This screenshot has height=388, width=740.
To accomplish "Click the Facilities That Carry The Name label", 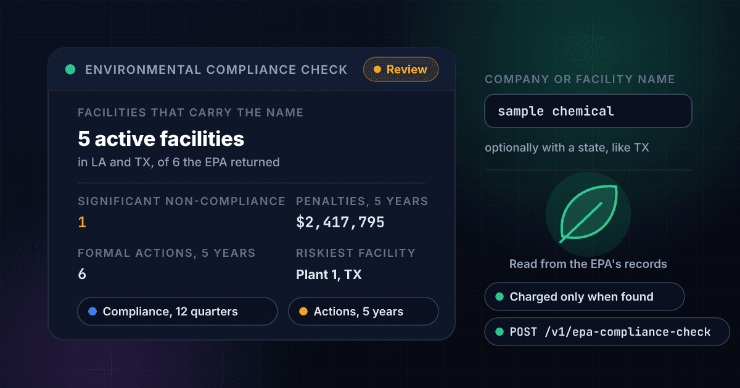I will 191,113.
